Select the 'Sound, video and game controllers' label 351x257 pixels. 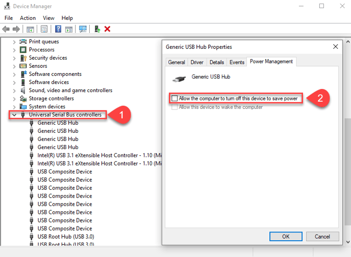(x=70, y=90)
